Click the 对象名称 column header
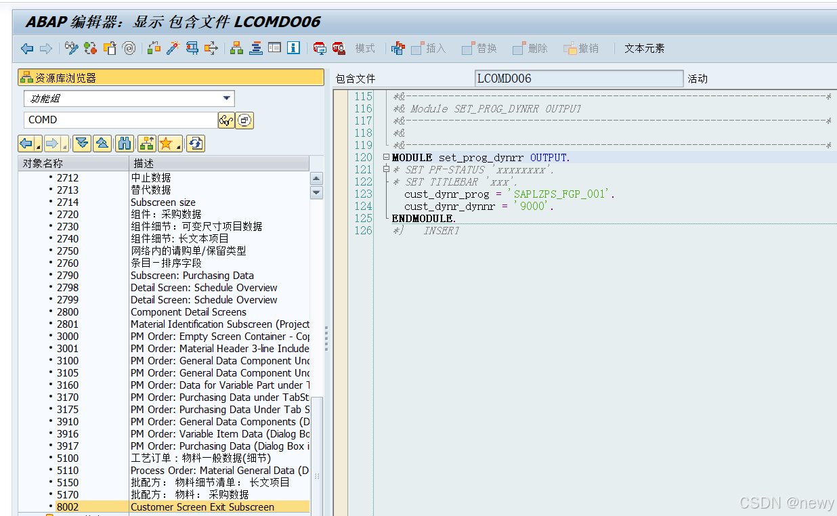This screenshot has width=837, height=516. (x=73, y=163)
